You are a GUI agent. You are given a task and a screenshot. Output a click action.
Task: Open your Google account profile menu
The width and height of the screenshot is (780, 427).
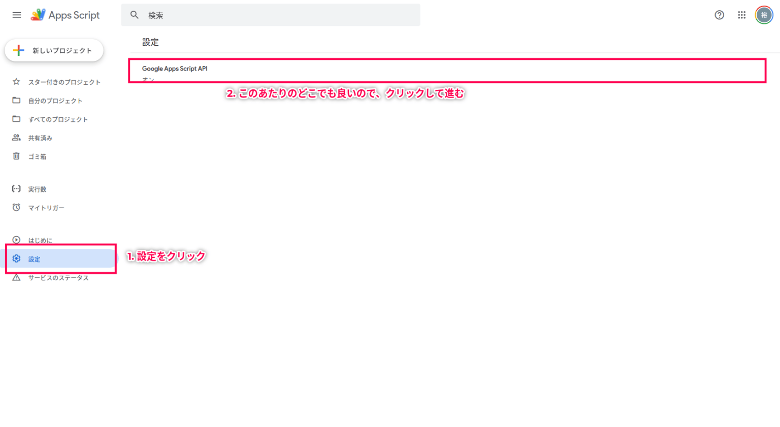[764, 15]
